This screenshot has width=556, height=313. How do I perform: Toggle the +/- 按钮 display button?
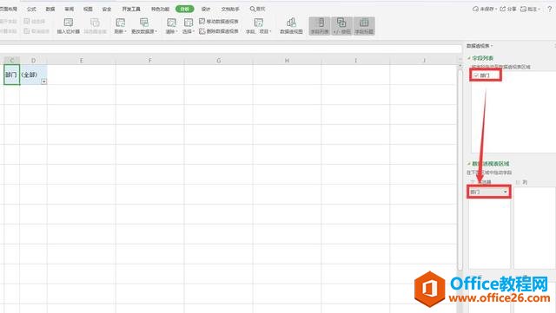click(341, 26)
